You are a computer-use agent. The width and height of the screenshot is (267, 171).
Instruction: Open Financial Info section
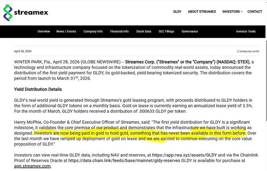click(x=119, y=31)
